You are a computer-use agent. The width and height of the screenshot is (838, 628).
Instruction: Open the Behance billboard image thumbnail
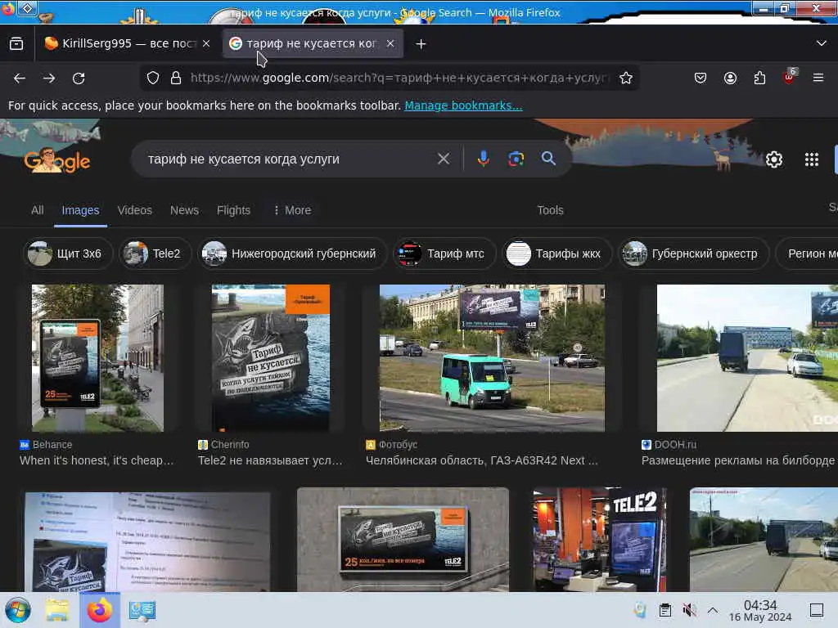pyautogui.click(x=98, y=358)
